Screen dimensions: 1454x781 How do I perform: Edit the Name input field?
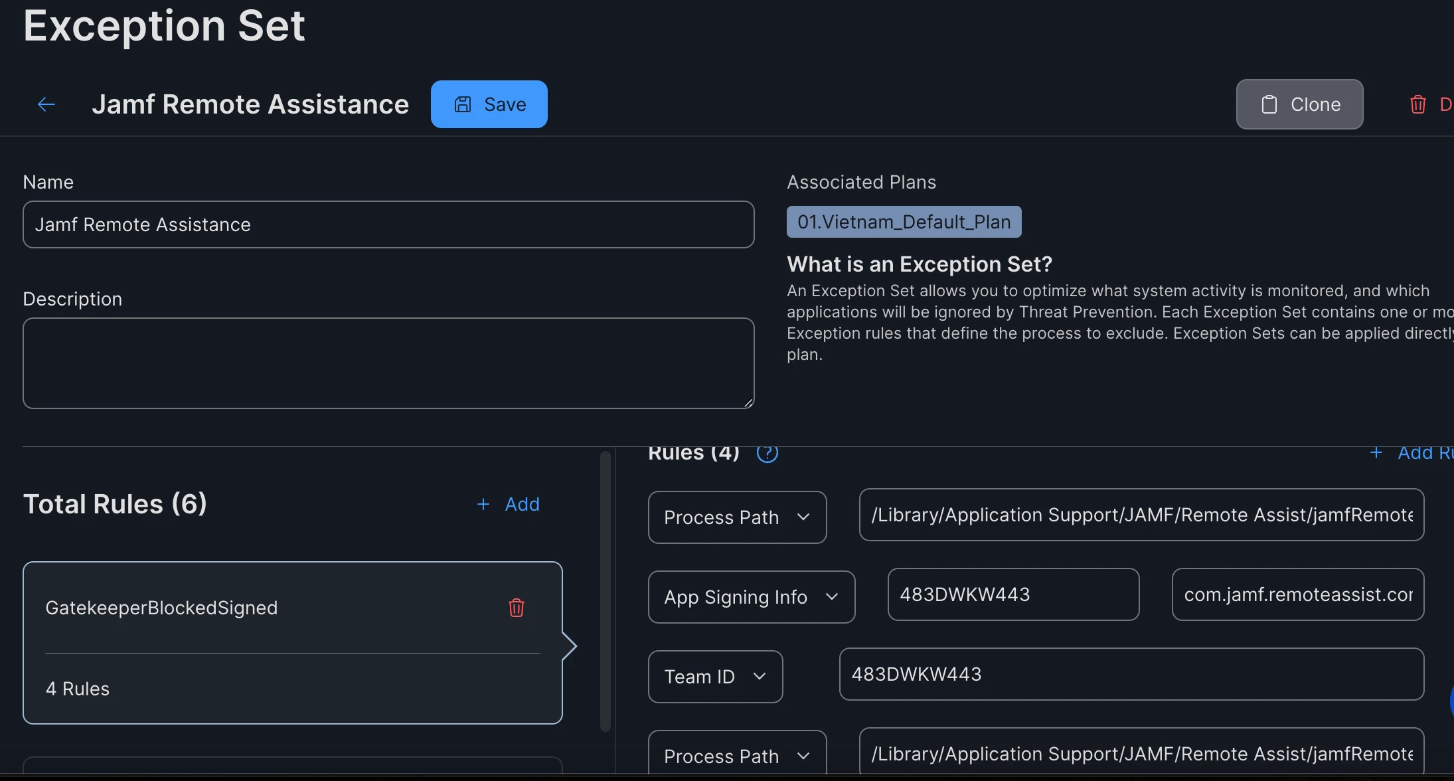388,224
